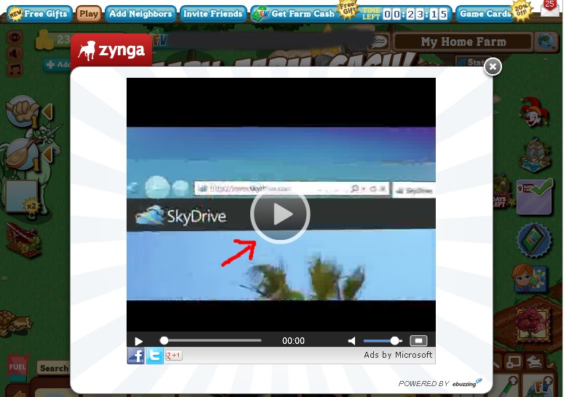This screenshot has width=566, height=397.
Task: Click the chat bubble icon beside farm name
Action: point(380,42)
